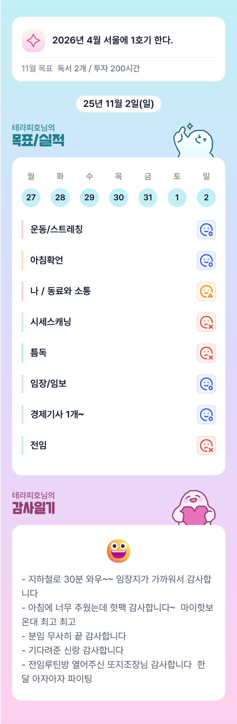Click status face icon for 운동/스트레칭
This screenshot has width=237, height=724.
pos(206,230)
